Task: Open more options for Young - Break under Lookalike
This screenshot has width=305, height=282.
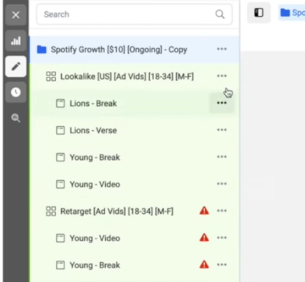Action: click(x=222, y=156)
